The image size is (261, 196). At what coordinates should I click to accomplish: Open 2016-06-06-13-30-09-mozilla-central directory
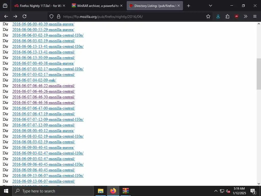coord(44,58)
